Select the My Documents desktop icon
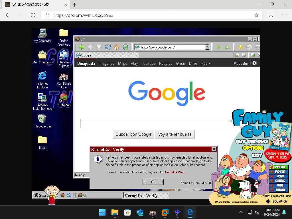292x219 pixels. [42, 57]
